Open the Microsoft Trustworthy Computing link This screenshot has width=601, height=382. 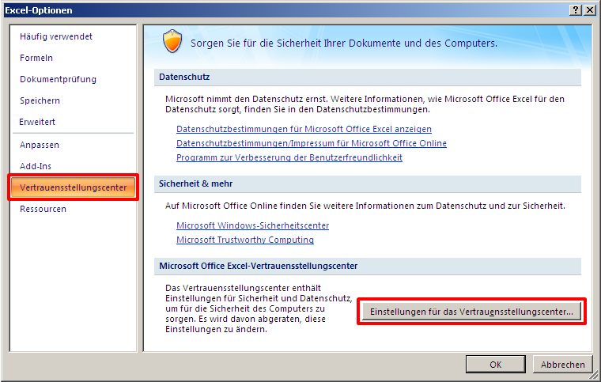tap(245, 240)
